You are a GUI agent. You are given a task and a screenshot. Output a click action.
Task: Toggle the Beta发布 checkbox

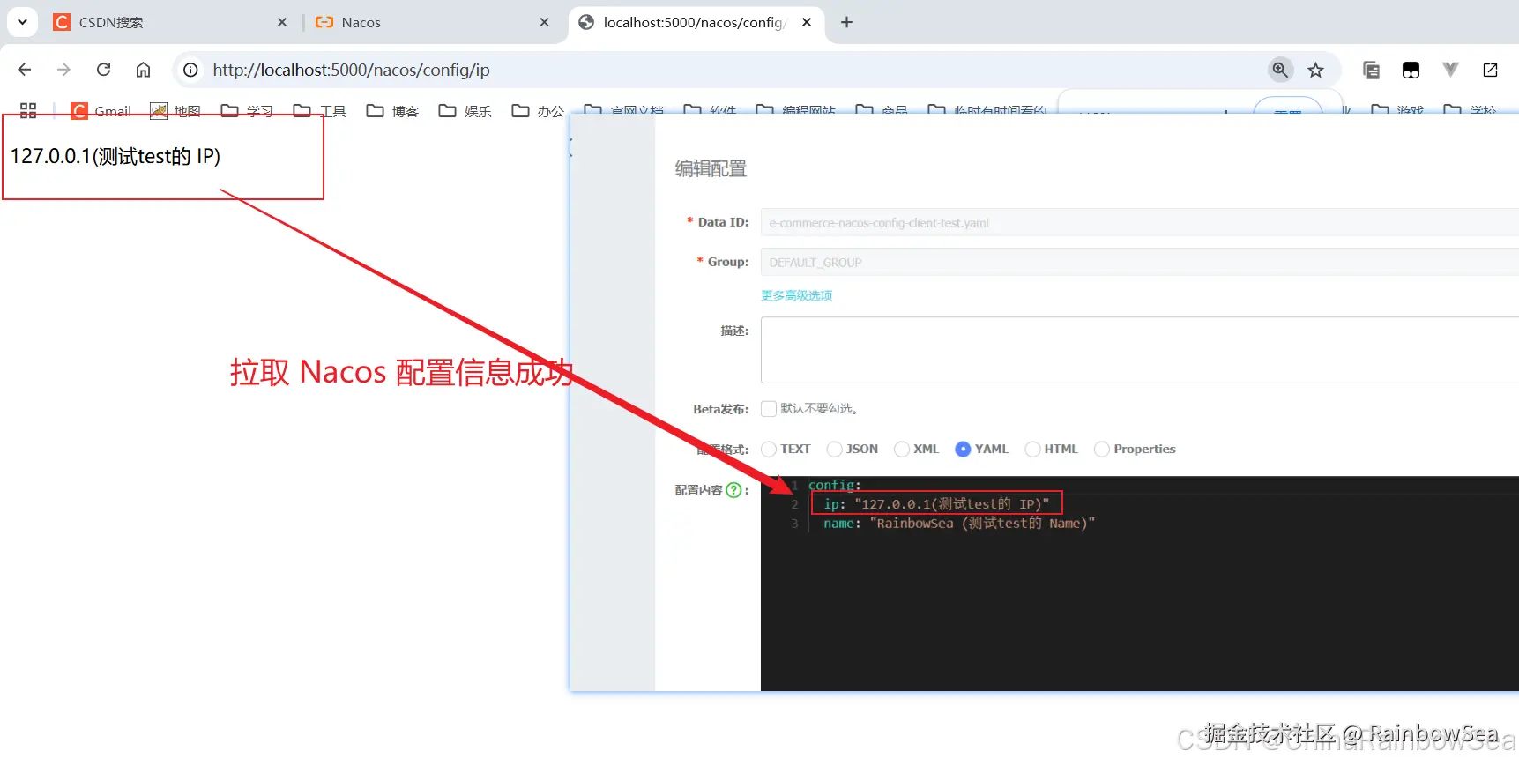(x=769, y=409)
